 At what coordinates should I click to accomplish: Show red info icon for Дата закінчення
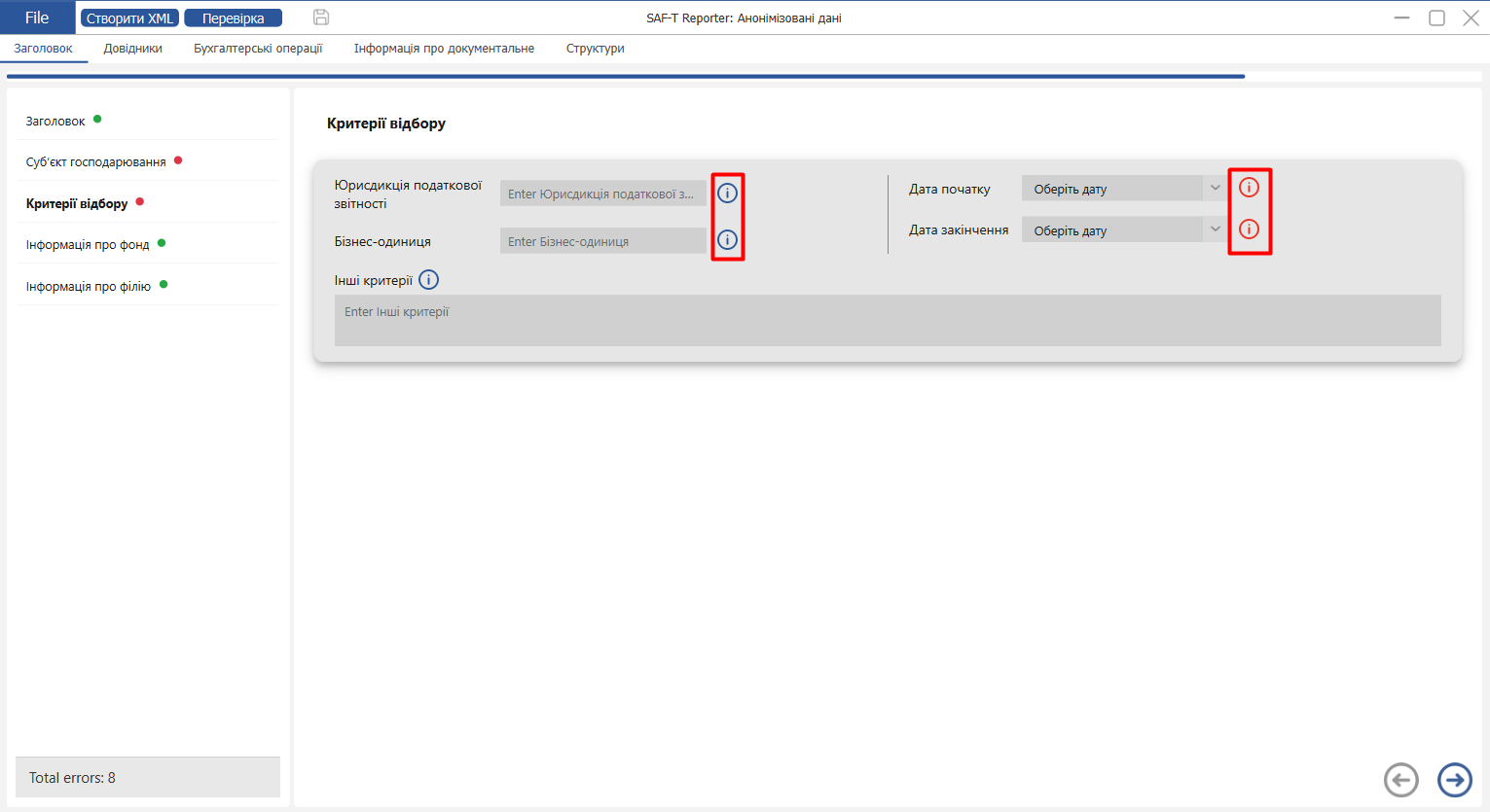(x=1249, y=229)
